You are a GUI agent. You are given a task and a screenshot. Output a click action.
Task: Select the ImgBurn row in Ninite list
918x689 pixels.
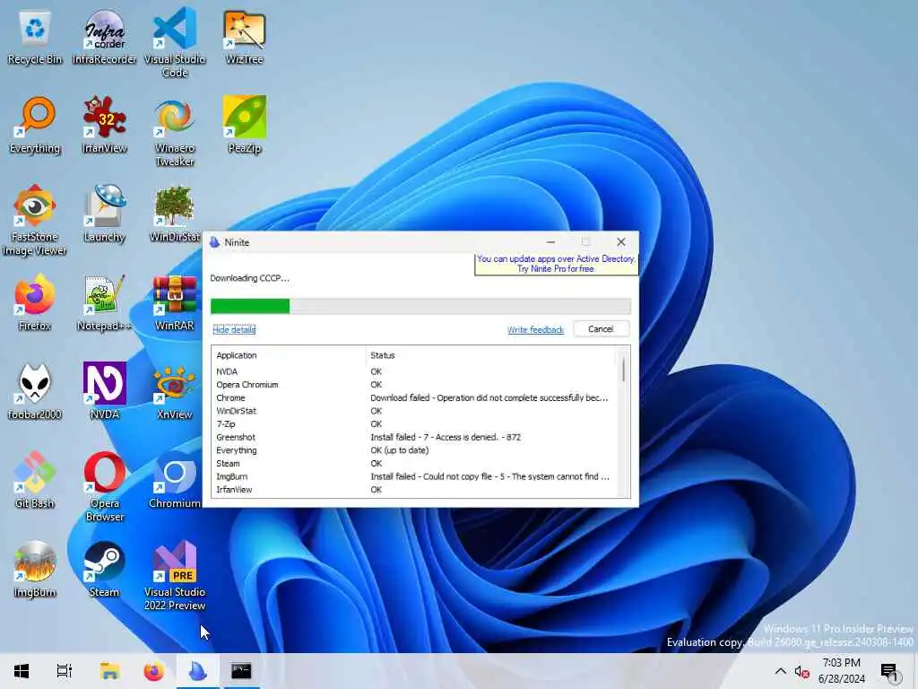(413, 476)
